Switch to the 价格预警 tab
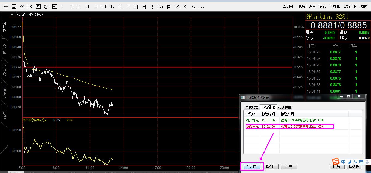Viewport: 371px width, 173px height. (x=252, y=108)
